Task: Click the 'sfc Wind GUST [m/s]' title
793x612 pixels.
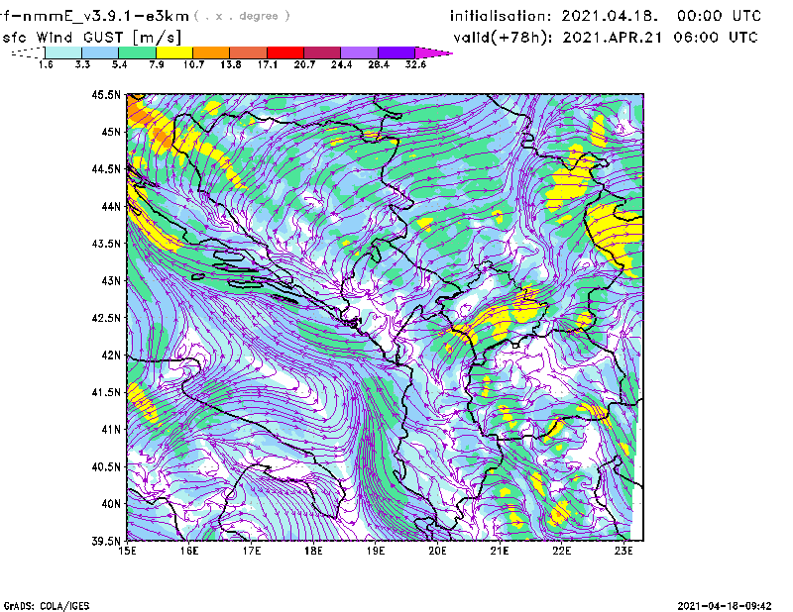Action: (x=91, y=38)
